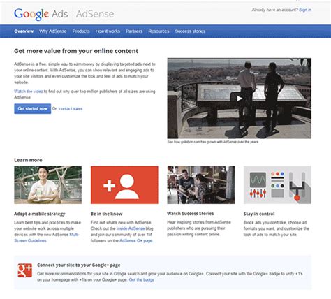Click the video caption about golebon.com
The image size is (331, 299).
click(213, 142)
